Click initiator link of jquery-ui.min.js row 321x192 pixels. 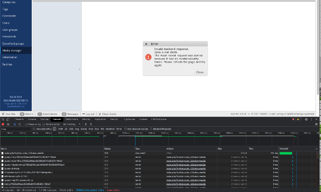point(186,169)
